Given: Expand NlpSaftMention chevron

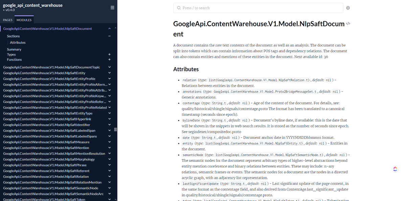Looking at the screenshot, I should pos(109,148).
